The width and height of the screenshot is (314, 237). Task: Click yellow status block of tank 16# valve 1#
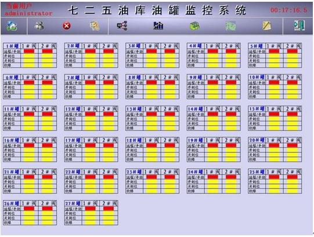pos(29,155)
